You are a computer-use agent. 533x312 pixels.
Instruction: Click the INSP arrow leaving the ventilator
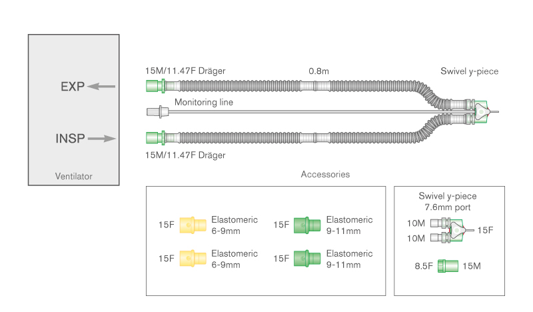[x=101, y=139]
